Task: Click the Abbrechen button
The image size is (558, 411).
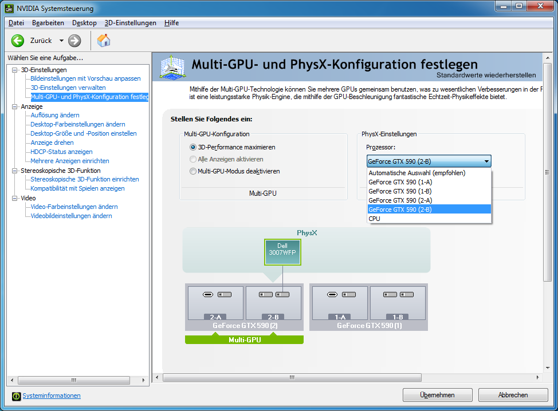Action: tap(513, 395)
